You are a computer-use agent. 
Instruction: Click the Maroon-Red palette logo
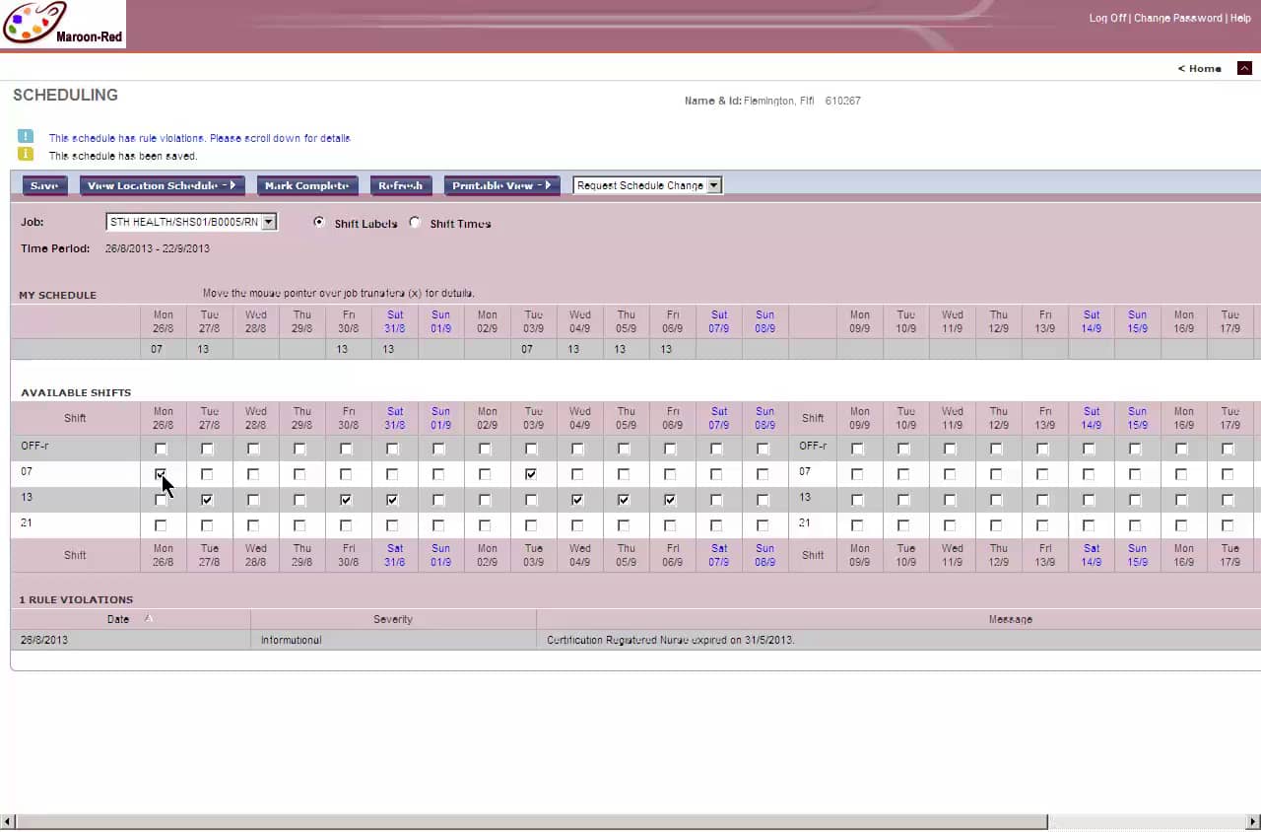(62, 25)
